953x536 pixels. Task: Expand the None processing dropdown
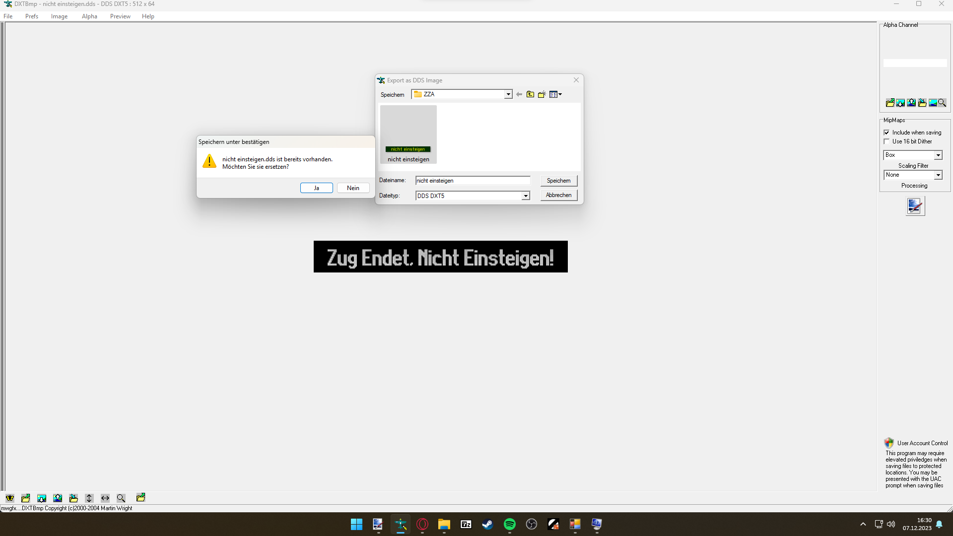pos(938,175)
